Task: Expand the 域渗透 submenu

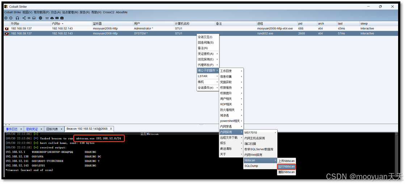Action: (x=231, y=115)
